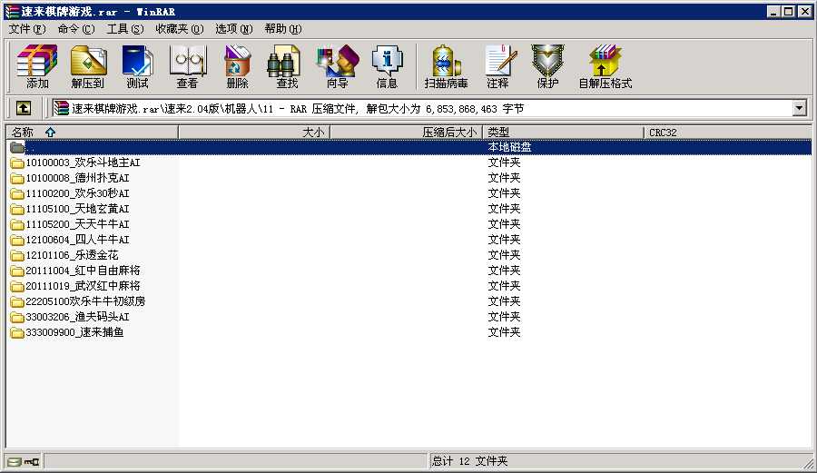Sort by Size (大小) column header

pos(254,133)
